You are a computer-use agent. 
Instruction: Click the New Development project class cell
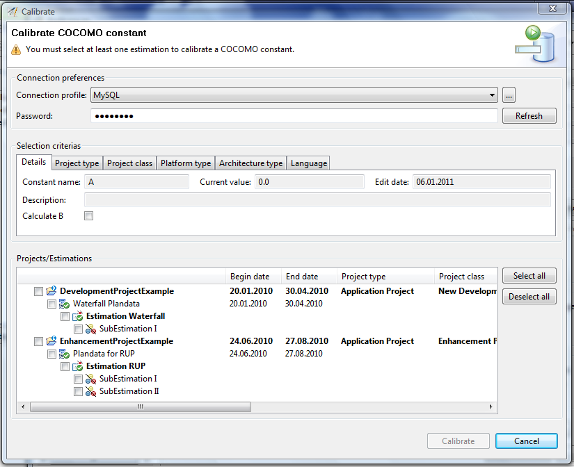click(468, 291)
